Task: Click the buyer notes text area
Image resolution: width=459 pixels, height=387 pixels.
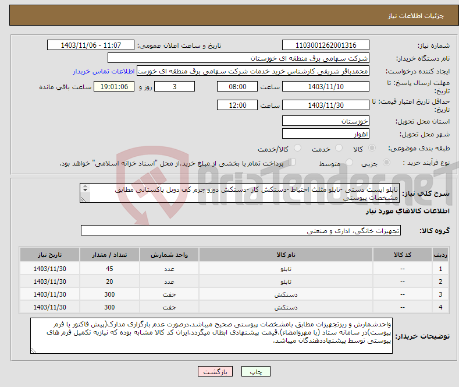Action: pos(211,336)
